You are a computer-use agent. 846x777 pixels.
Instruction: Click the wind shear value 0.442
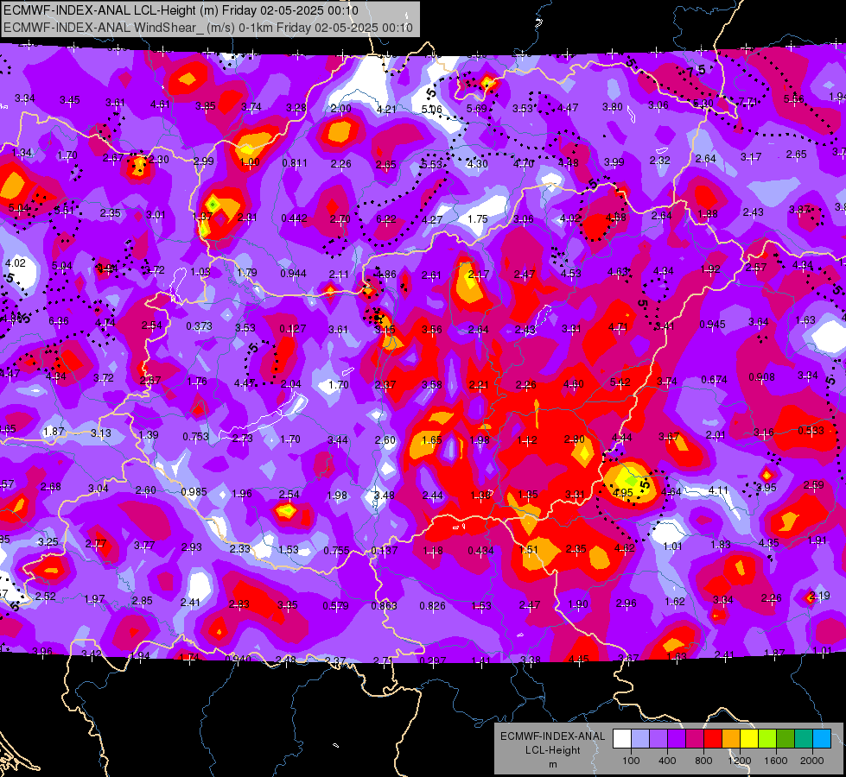tap(294, 218)
